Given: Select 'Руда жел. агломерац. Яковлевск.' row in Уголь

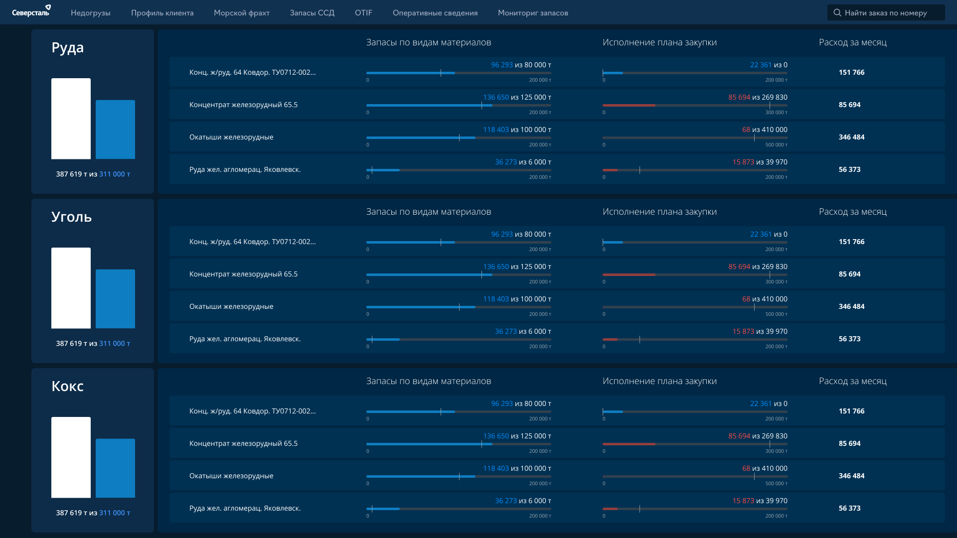Looking at the screenshot, I should coord(557,339).
